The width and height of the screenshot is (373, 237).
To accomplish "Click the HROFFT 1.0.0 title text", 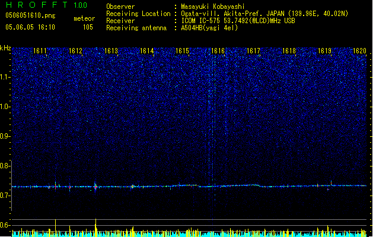I will 47,5.
